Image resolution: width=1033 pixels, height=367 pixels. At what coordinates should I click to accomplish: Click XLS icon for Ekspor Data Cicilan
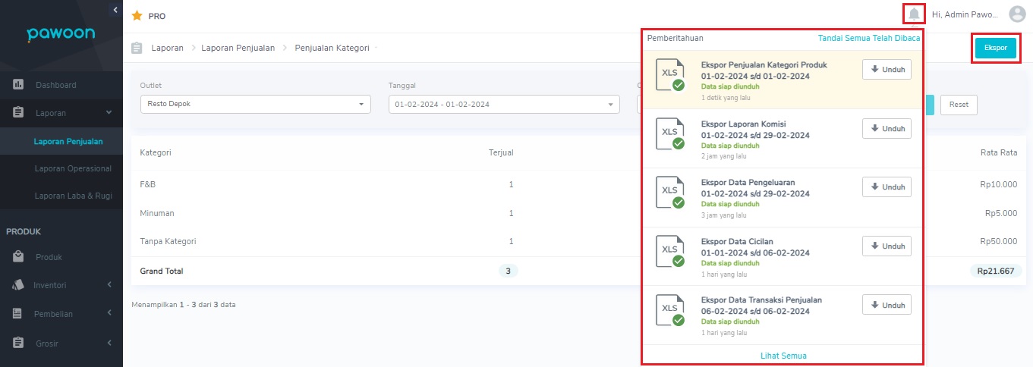[670, 252]
